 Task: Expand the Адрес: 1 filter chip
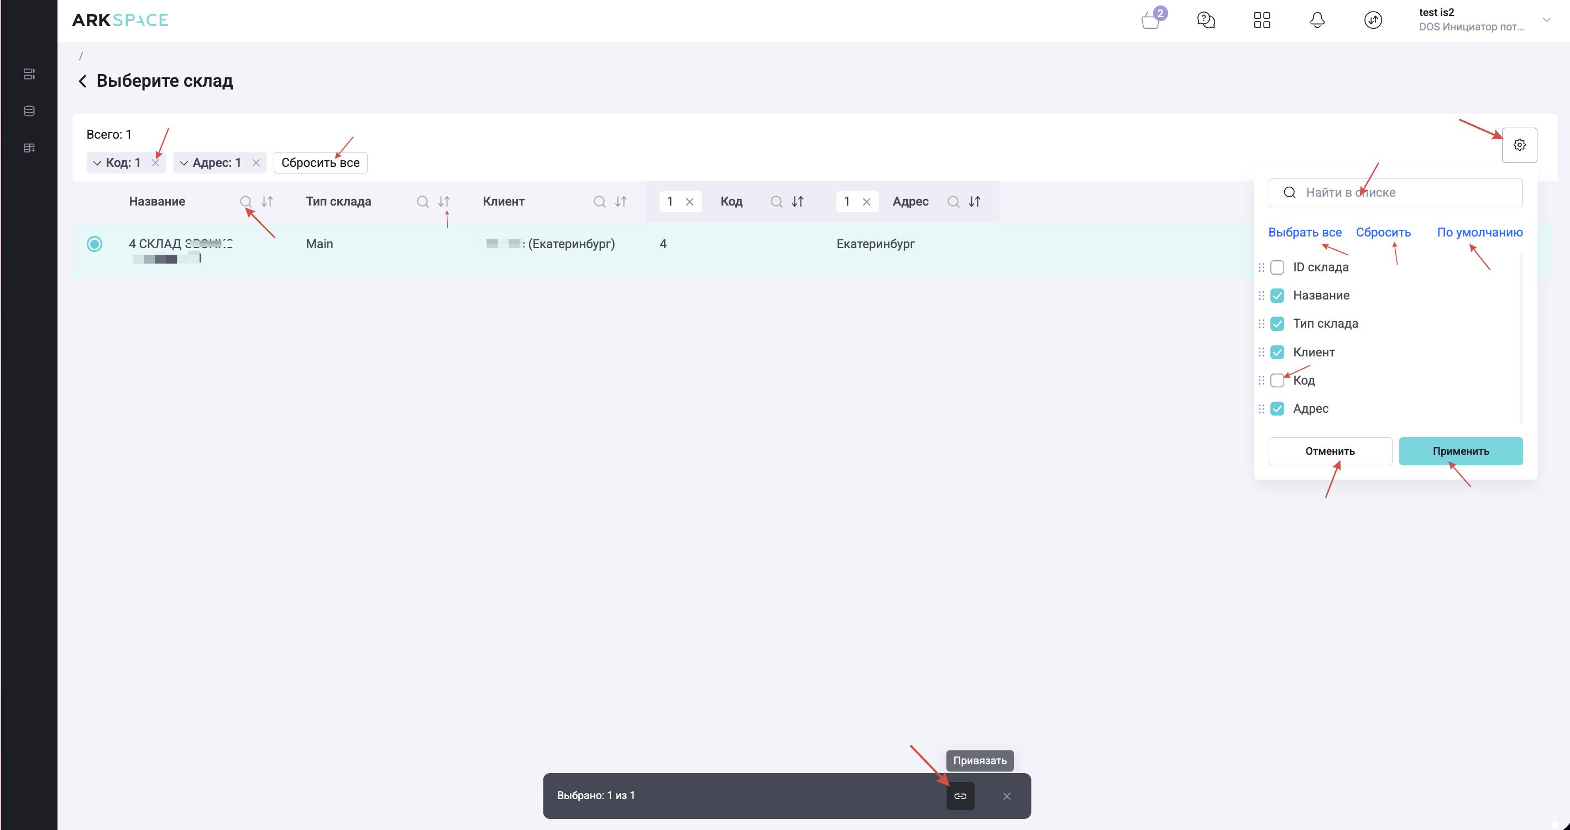[184, 162]
